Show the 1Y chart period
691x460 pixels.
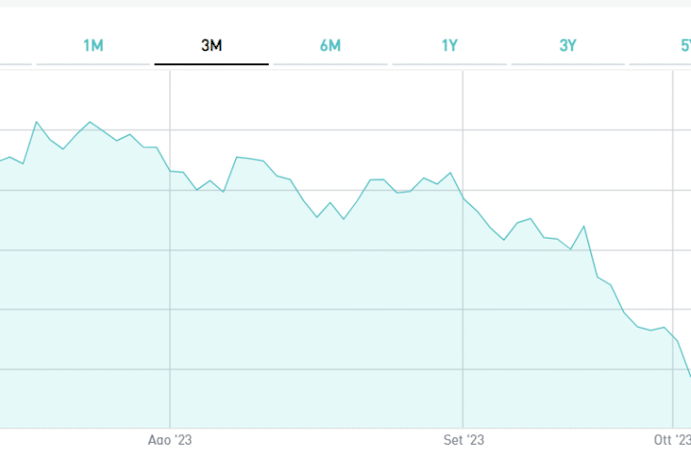pyautogui.click(x=449, y=45)
